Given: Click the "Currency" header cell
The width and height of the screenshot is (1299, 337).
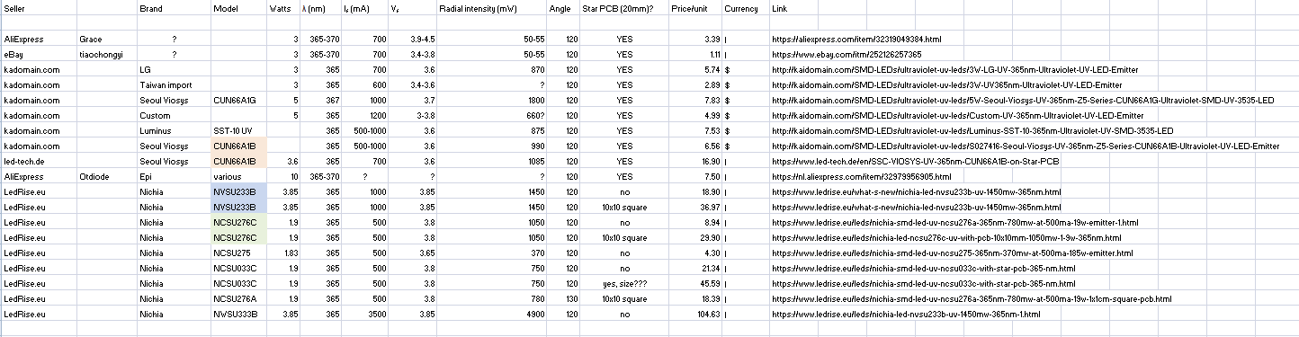Looking at the screenshot, I should (745, 8).
